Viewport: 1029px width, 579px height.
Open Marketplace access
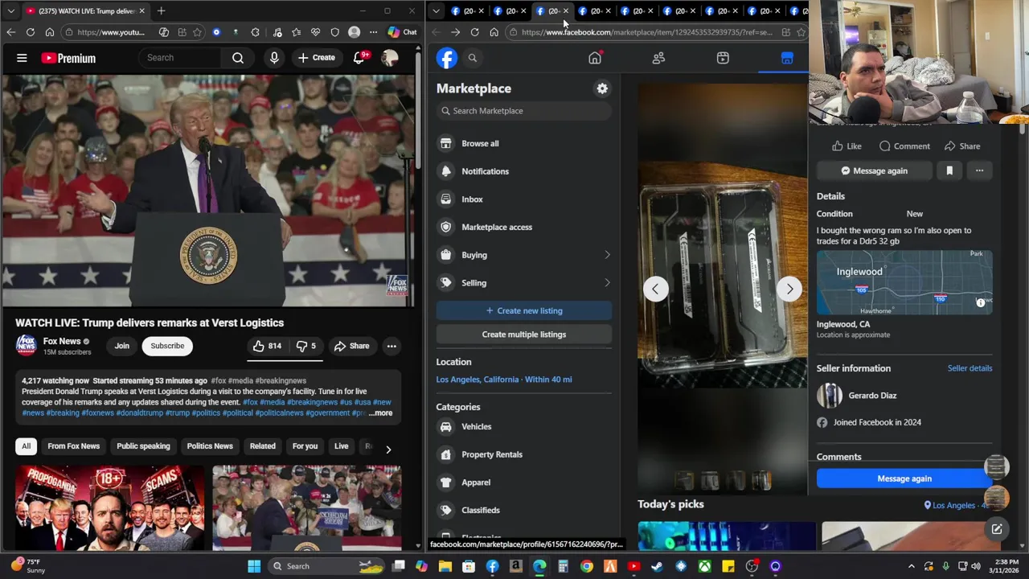point(524,227)
